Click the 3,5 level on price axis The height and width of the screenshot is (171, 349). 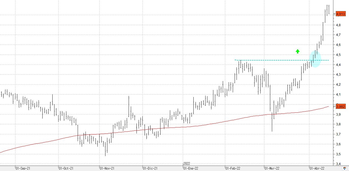(x=338, y=154)
